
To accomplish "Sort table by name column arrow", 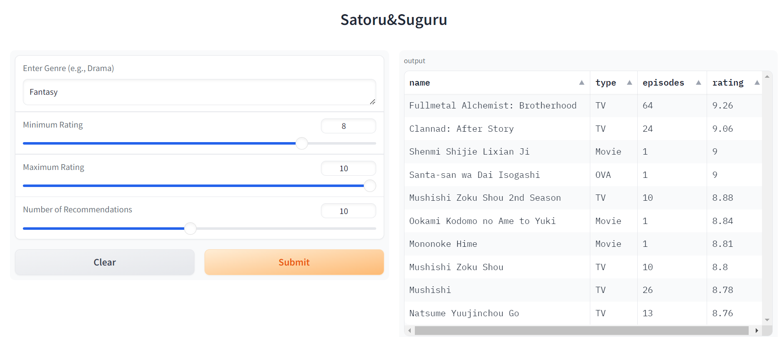I will point(582,83).
